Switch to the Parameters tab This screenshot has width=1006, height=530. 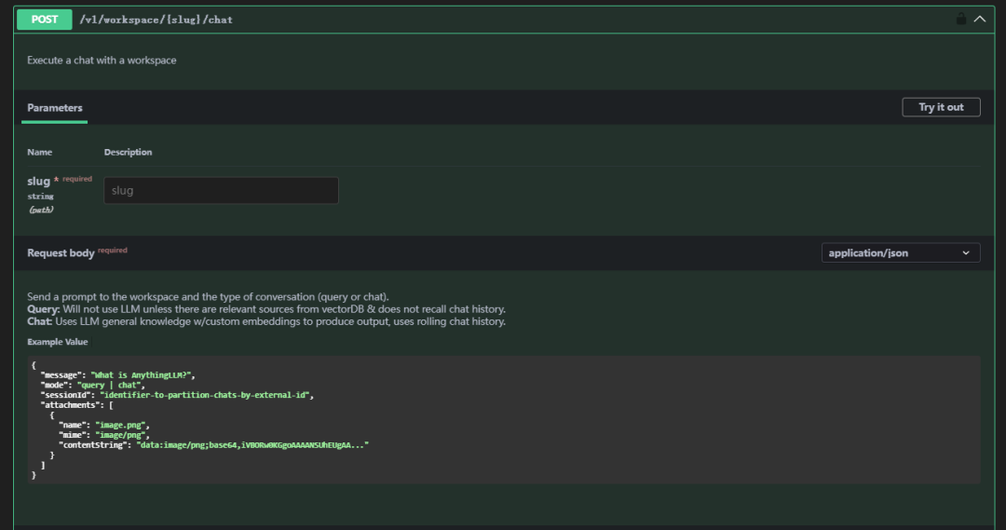tap(55, 108)
